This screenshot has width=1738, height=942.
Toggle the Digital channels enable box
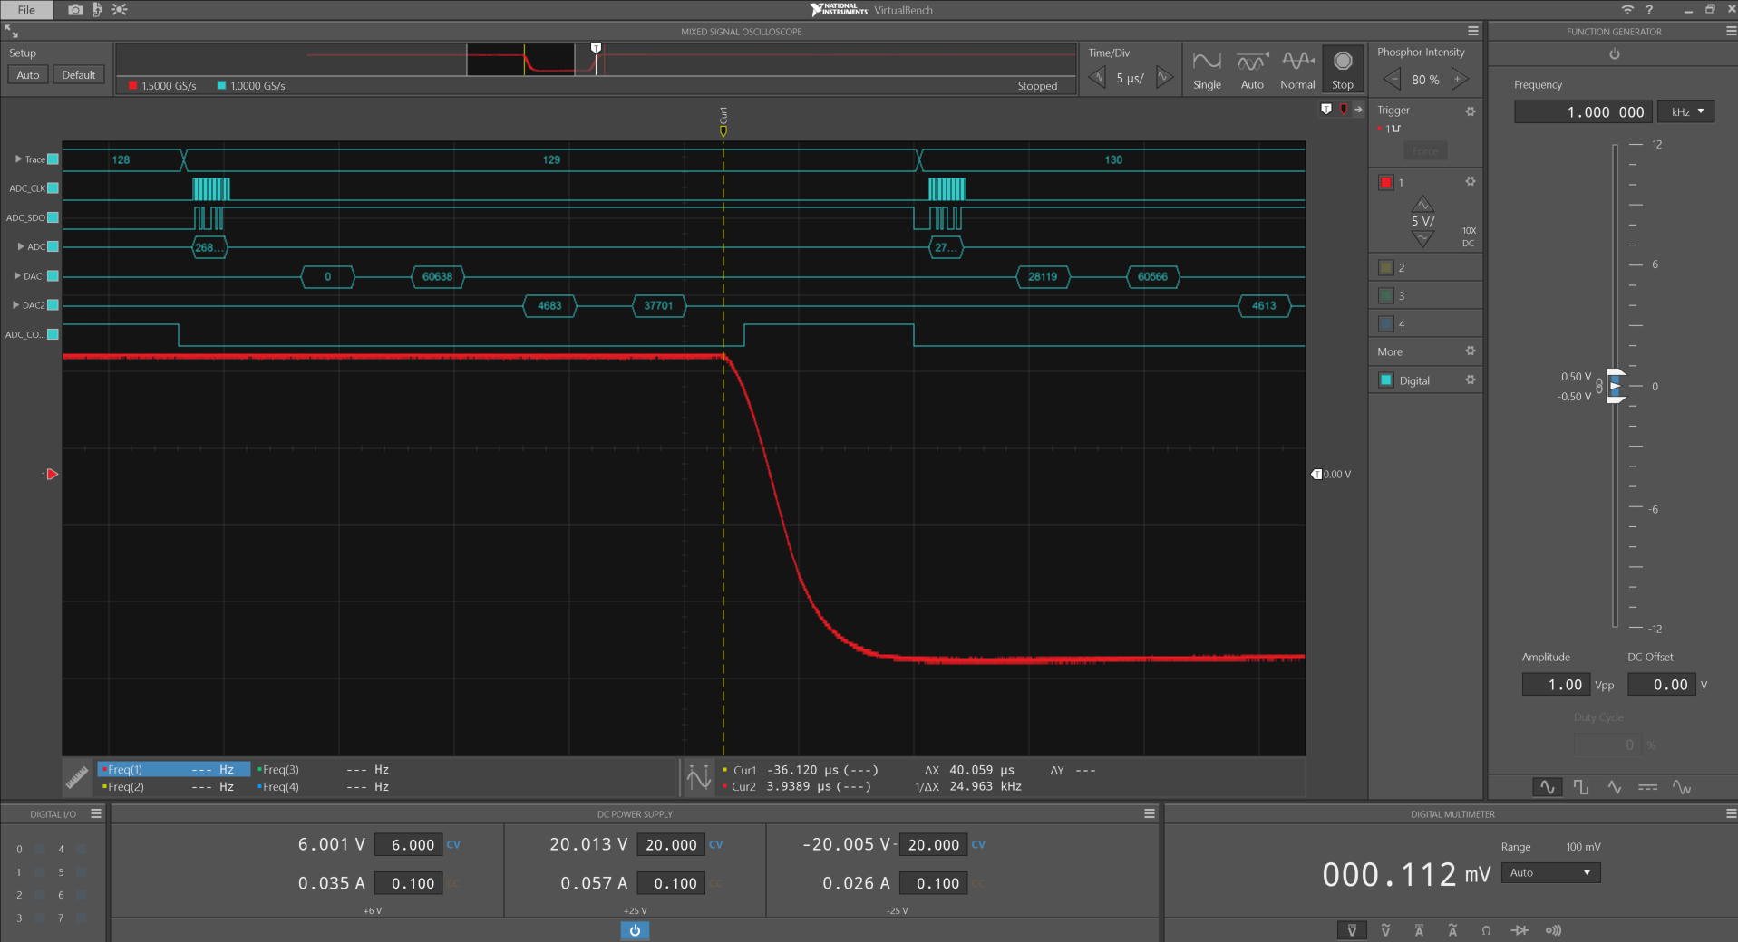[1385, 380]
